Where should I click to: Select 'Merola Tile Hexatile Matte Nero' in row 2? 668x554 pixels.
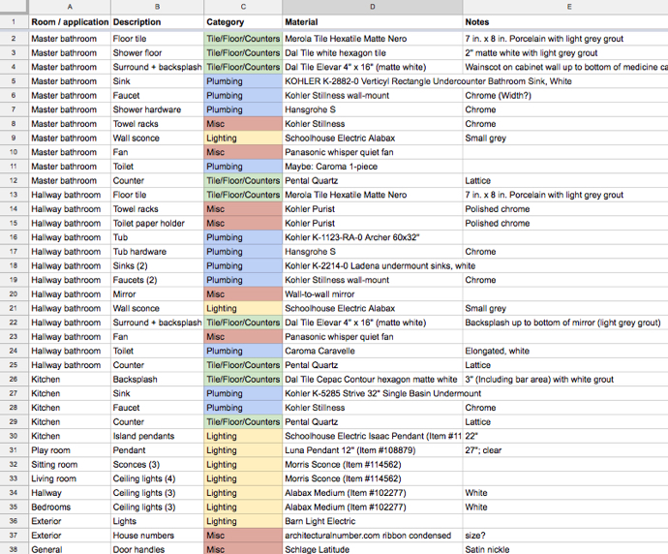[373, 39]
